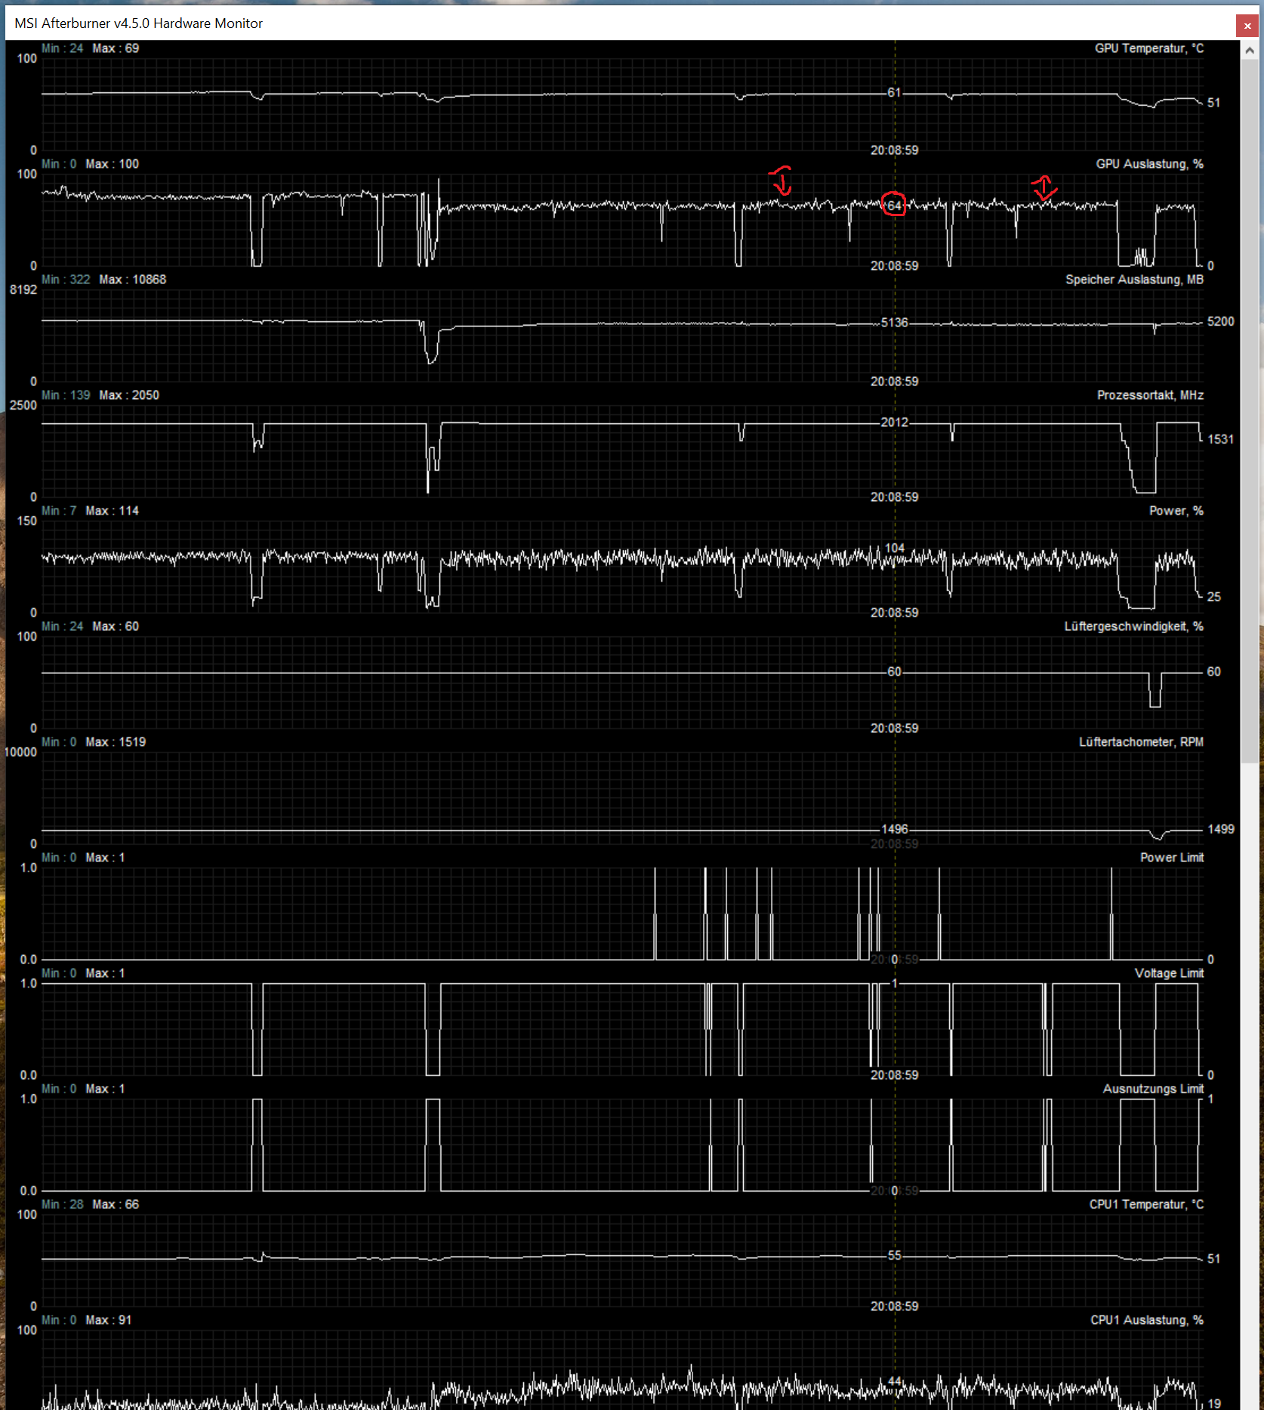
Task: Click current value 1531 on clock graph
Action: 1221,440
